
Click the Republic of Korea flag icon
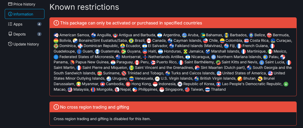coord(180,84)
